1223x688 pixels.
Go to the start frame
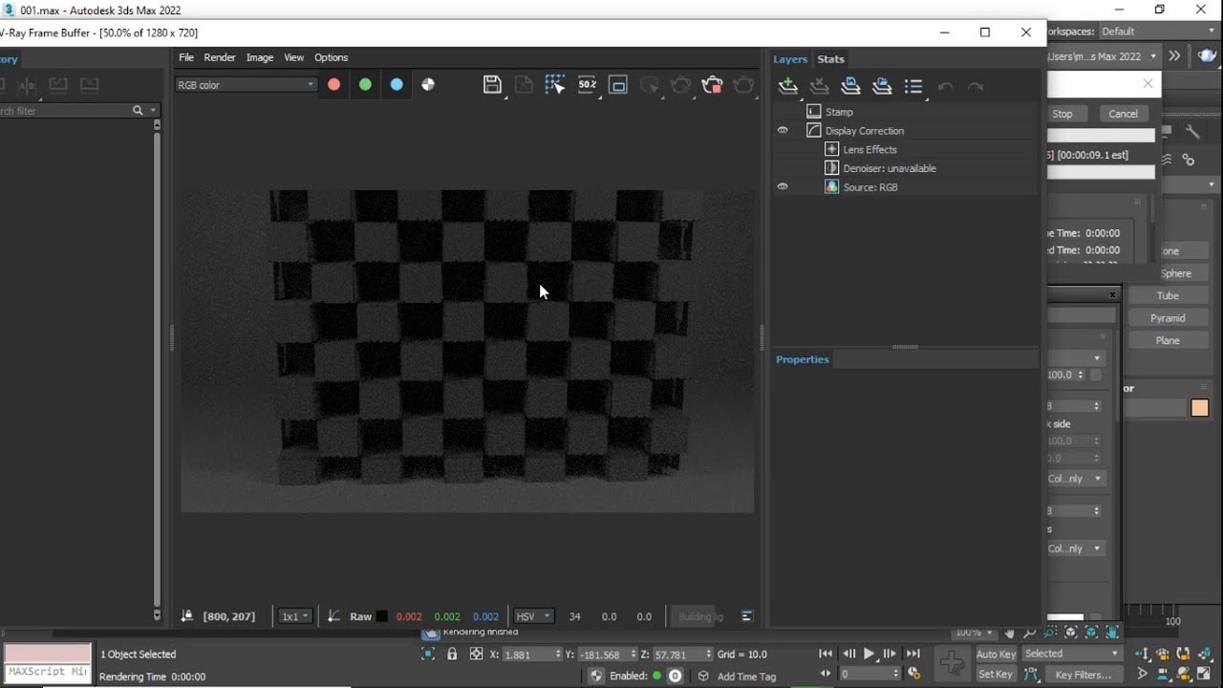click(x=826, y=654)
